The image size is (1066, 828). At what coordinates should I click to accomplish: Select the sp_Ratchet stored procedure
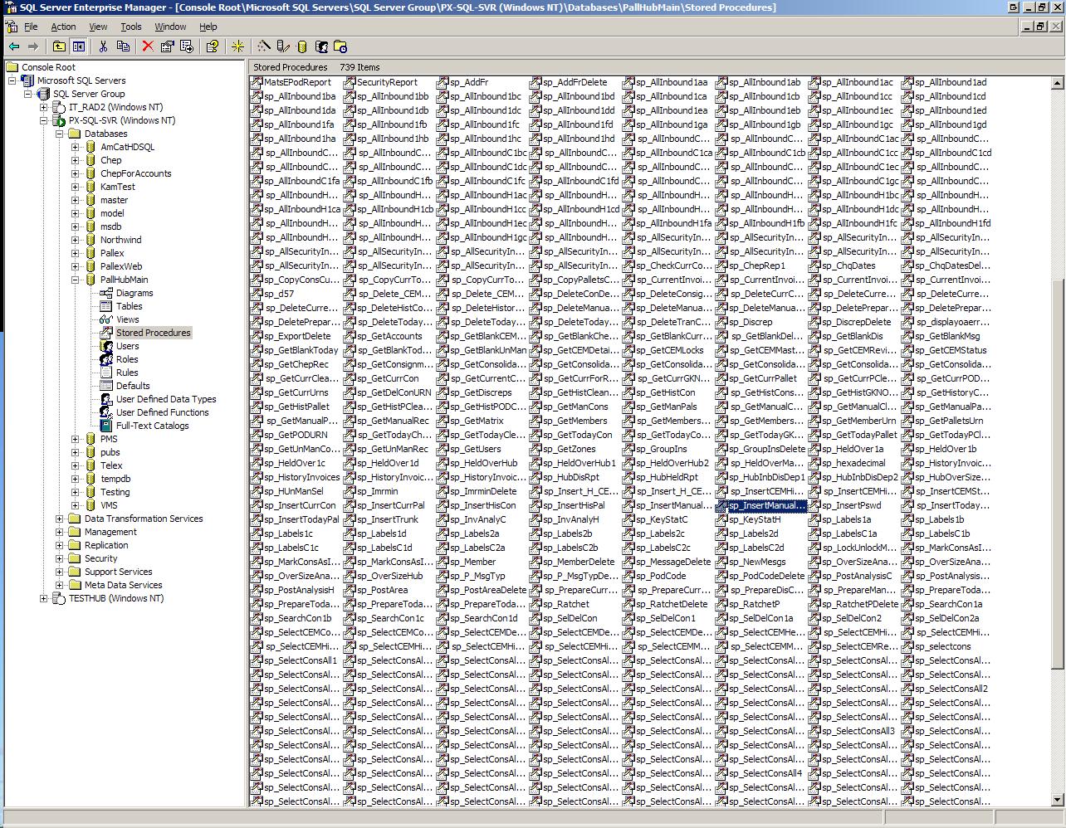pos(565,604)
